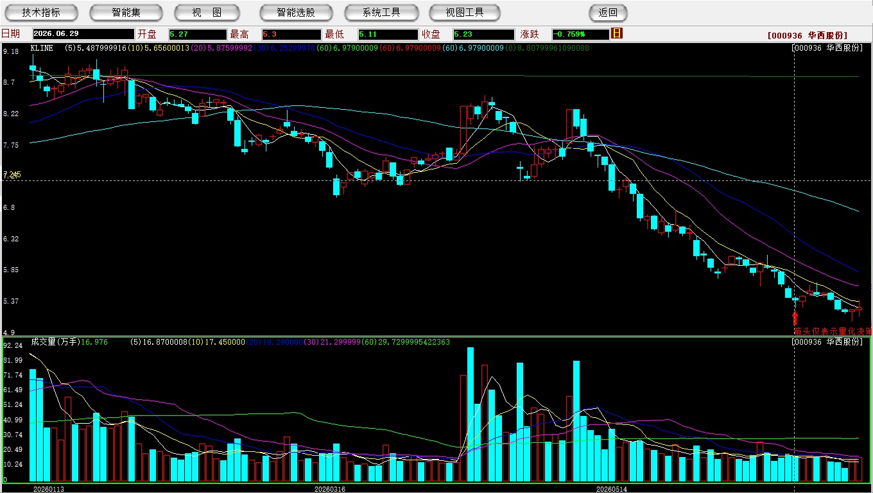Viewport: 873px width, 493px height.
Task: Open the 视图工具 button
Action: (x=465, y=13)
